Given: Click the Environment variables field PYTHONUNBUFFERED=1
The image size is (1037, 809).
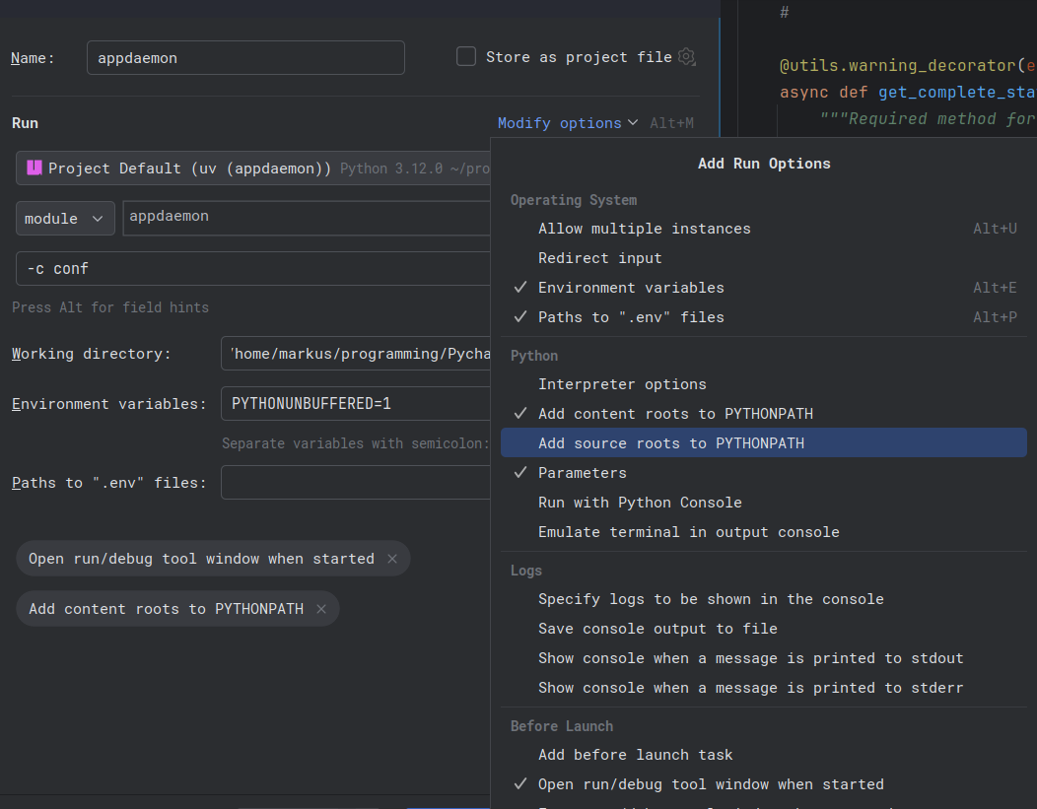Looking at the screenshot, I should 356,403.
